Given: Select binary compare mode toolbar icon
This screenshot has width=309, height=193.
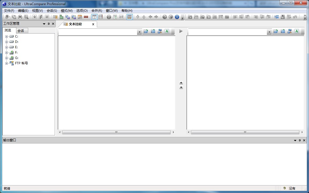Looking at the screenshot, I should (61, 17).
